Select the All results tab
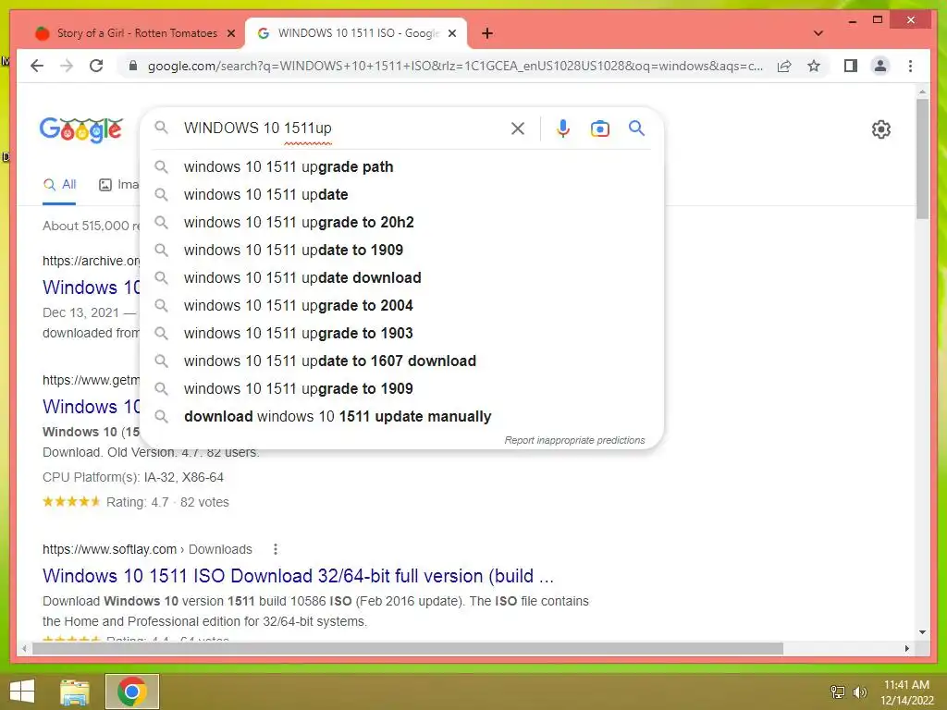The width and height of the screenshot is (947, 710). click(59, 185)
